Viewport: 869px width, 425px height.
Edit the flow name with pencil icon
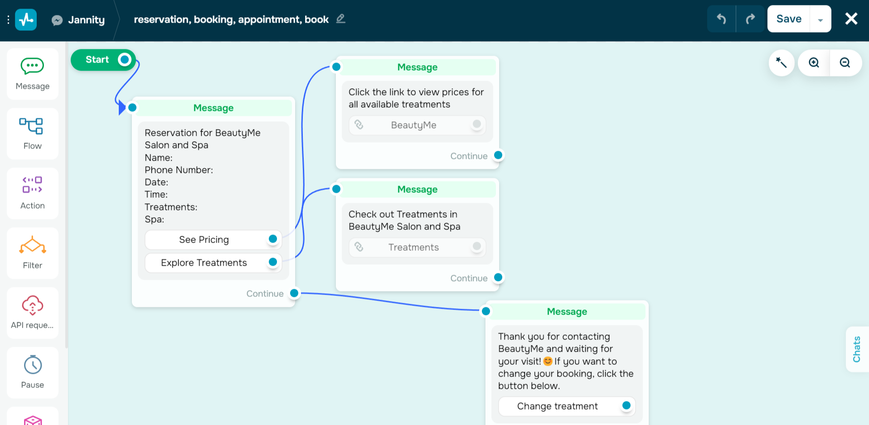tap(341, 19)
